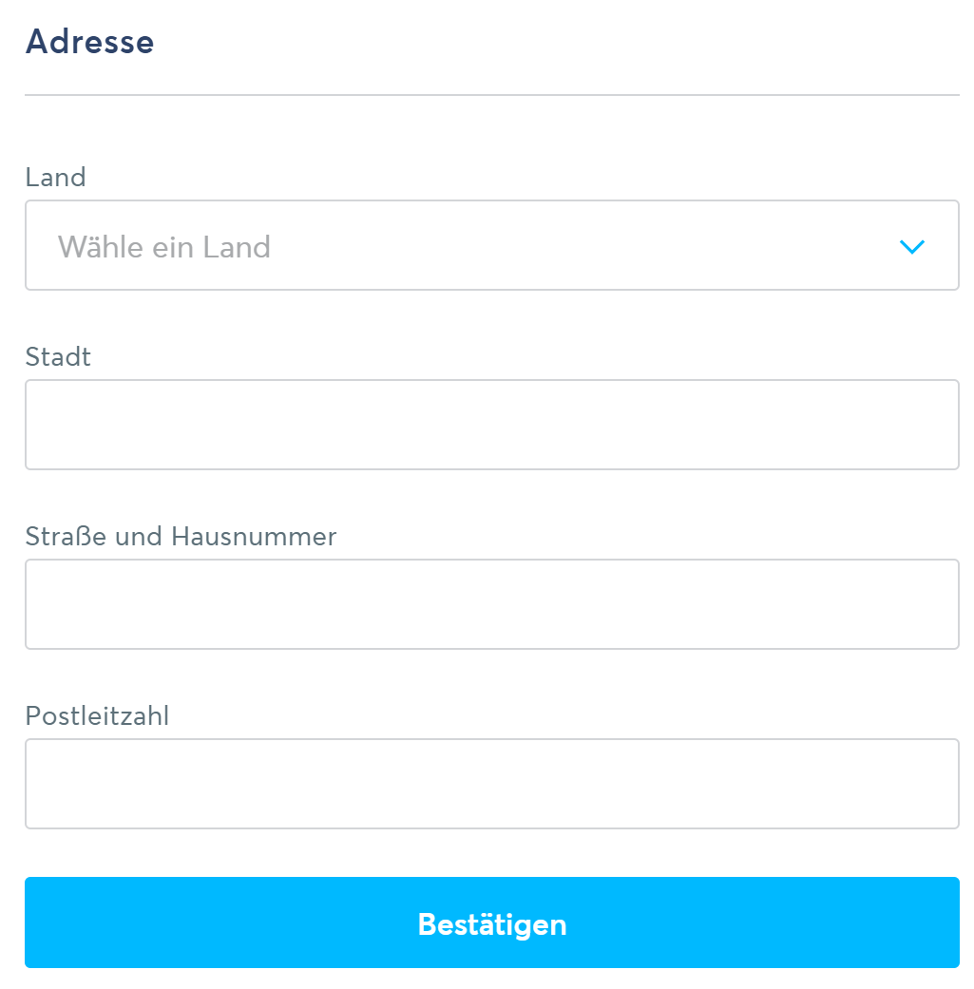Viewport: 974px width, 989px height.
Task: Click the 'Stadt' field label
Action: (58, 357)
